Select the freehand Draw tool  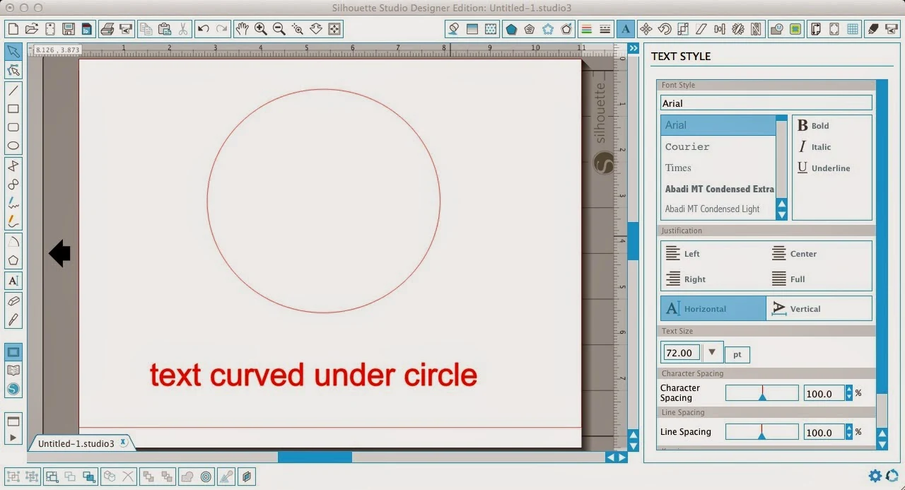pos(13,203)
